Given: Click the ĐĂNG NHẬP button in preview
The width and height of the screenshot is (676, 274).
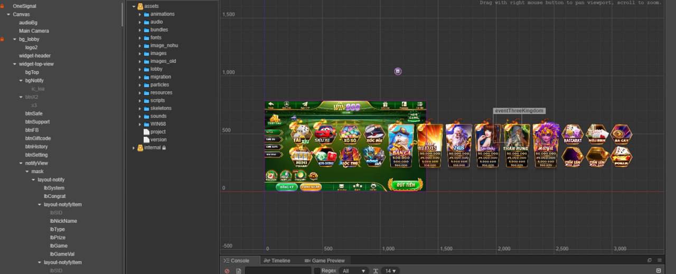Looking at the screenshot, I should coord(311,186).
